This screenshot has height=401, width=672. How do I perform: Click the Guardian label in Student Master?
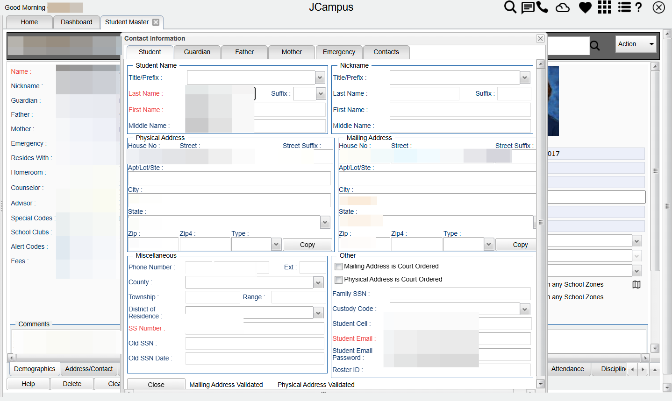(x=26, y=100)
